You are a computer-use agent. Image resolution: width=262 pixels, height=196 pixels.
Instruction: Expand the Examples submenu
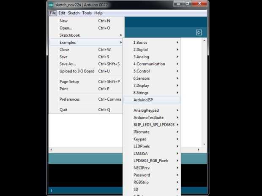(86, 42)
